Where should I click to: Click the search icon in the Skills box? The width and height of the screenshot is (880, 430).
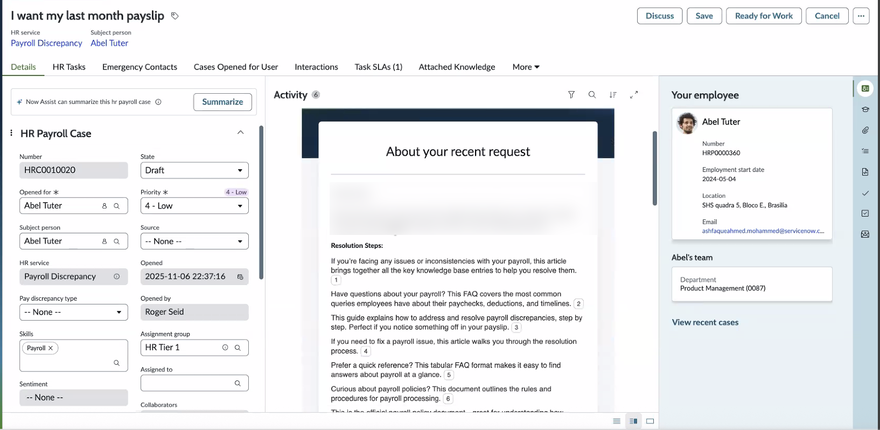[116, 363]
